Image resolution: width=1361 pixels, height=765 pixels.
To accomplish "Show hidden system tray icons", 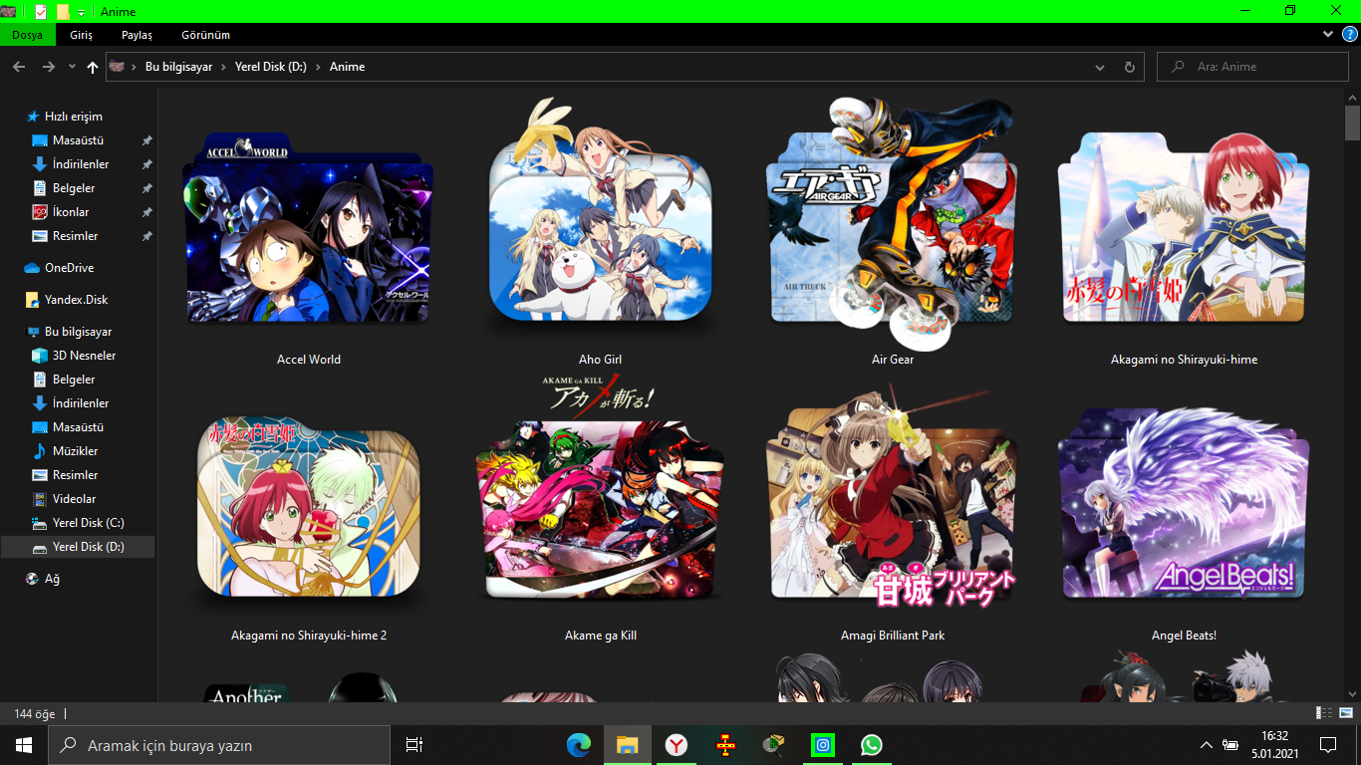I will (1207, 745).
